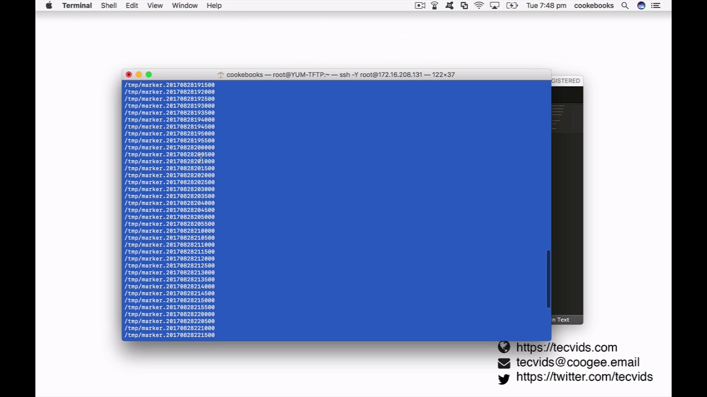707x397 pixels.
Task: Click line /tmp/marker.20170828191500
Action: [x=170, y=85]
